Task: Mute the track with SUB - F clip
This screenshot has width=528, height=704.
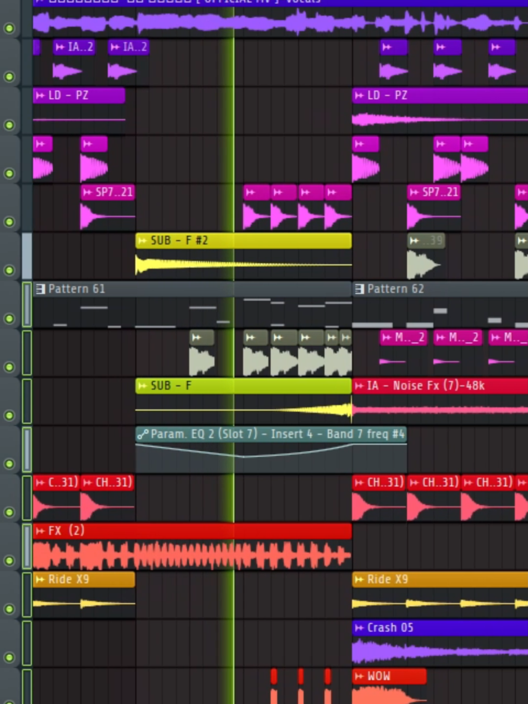Action: tap(10, 415)
